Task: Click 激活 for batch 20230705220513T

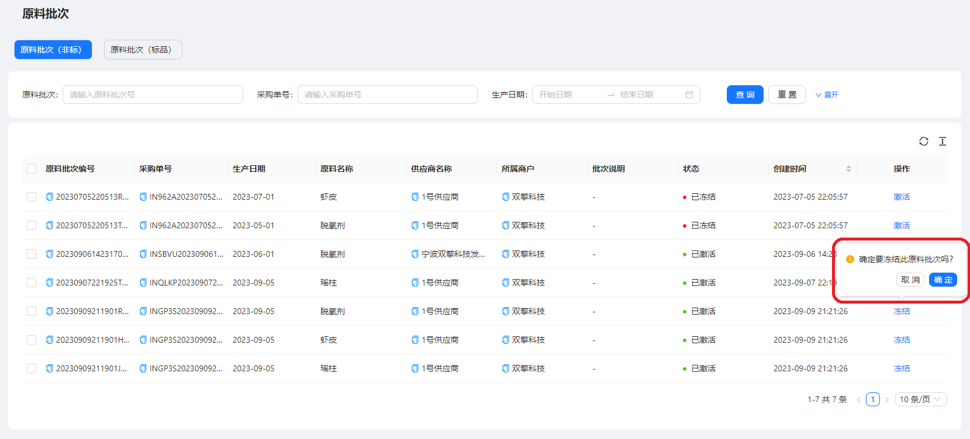Action: tap(902, 225)
